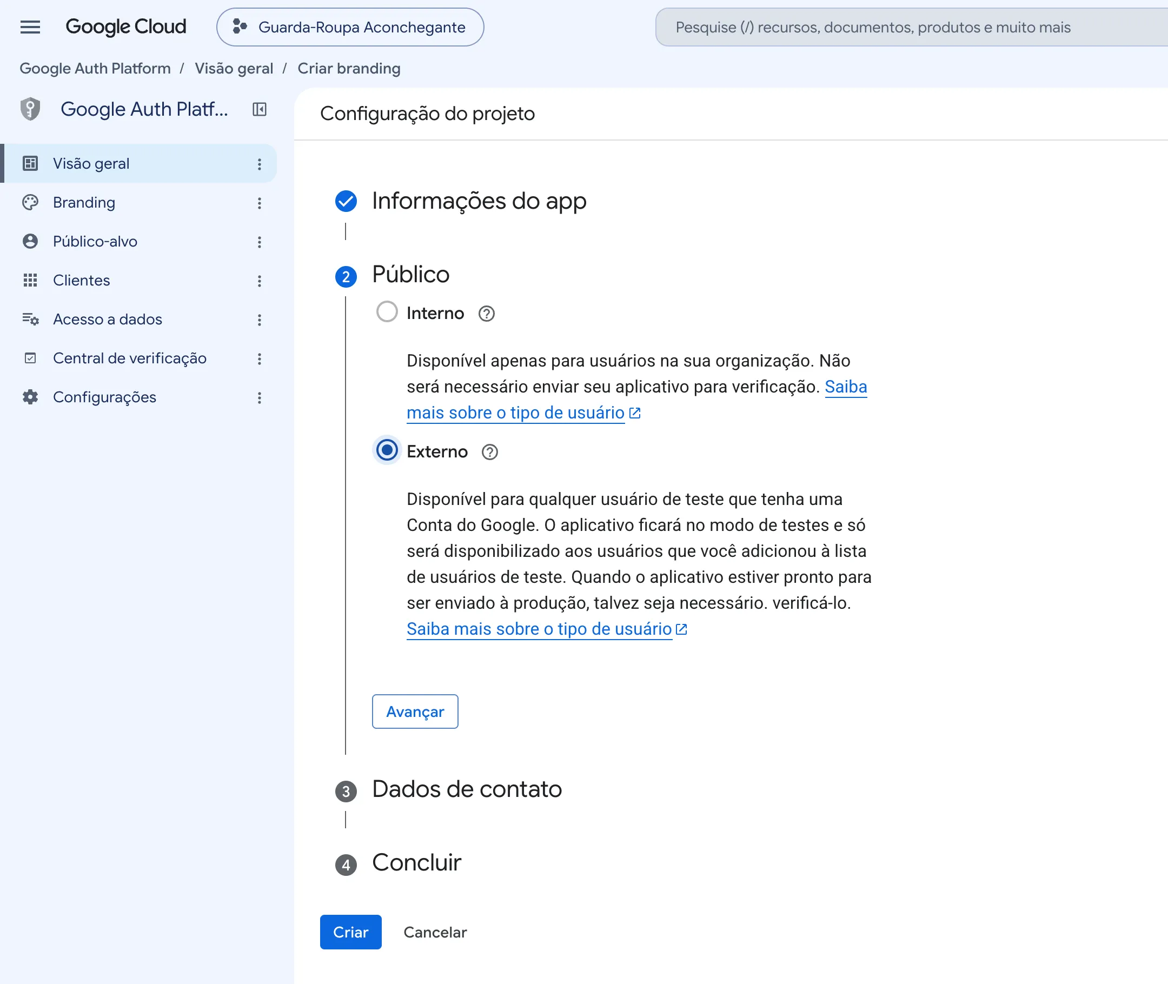Click the Configurações gear icon

[30, 397]
